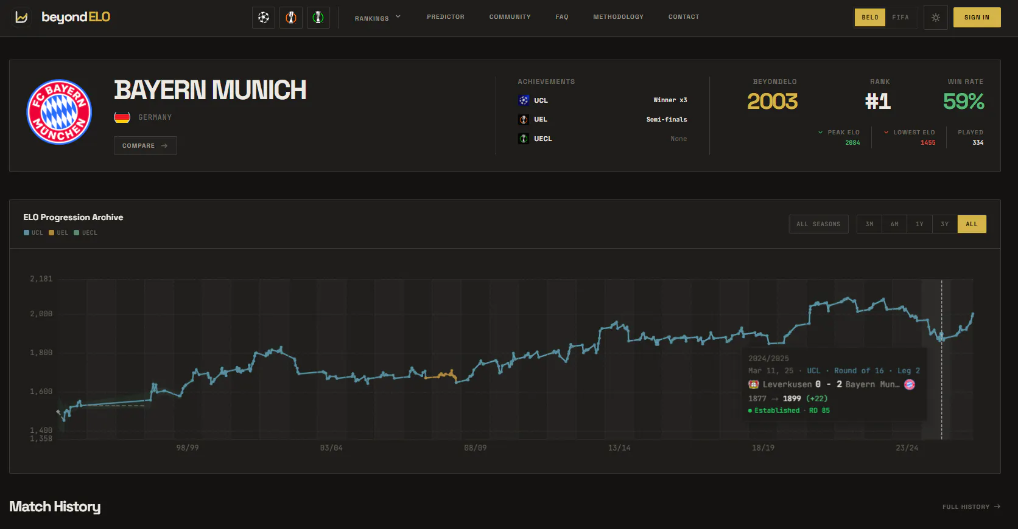Click the Round of 16 tooltip text
This screenshot has width=1018, height=529.
(x=859, y=371)
